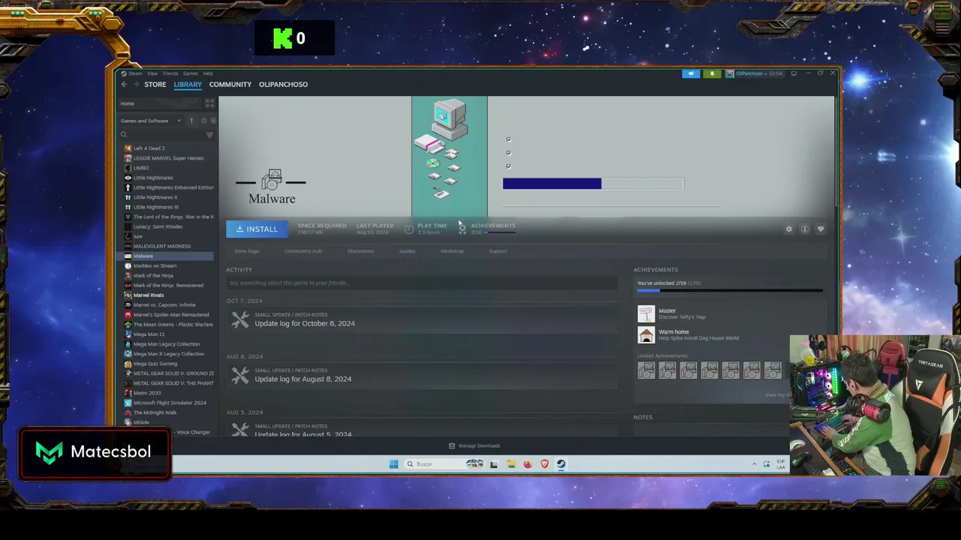The height and width of the screenshot is (540, 961).
Task: Switch to the STORE tab
Action: pos(155,85)
